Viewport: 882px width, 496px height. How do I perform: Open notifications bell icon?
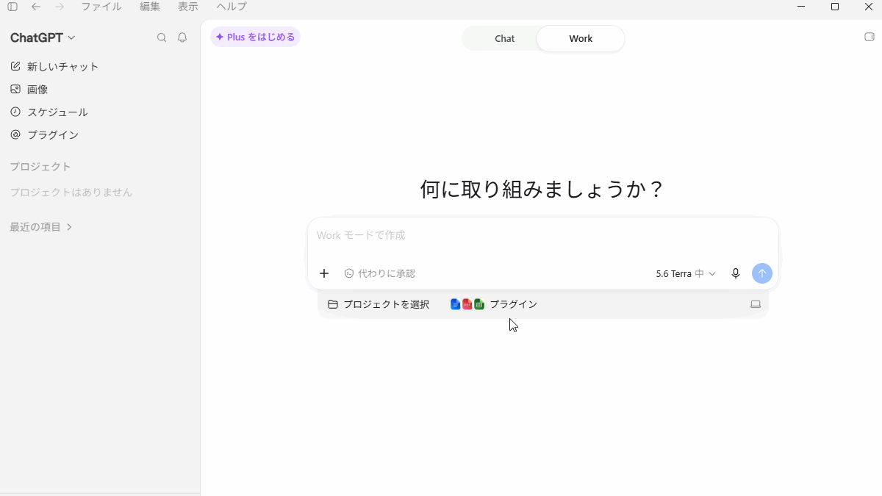point(182,37)
